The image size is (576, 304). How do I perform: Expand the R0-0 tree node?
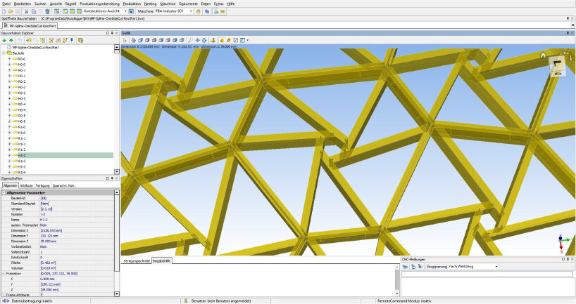pos(9,58)
